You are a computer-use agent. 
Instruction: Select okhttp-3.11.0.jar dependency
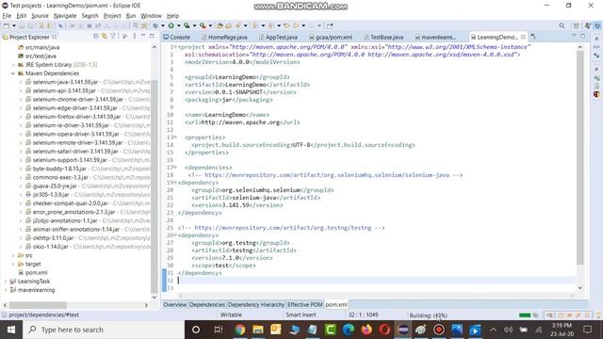[53, 238]
